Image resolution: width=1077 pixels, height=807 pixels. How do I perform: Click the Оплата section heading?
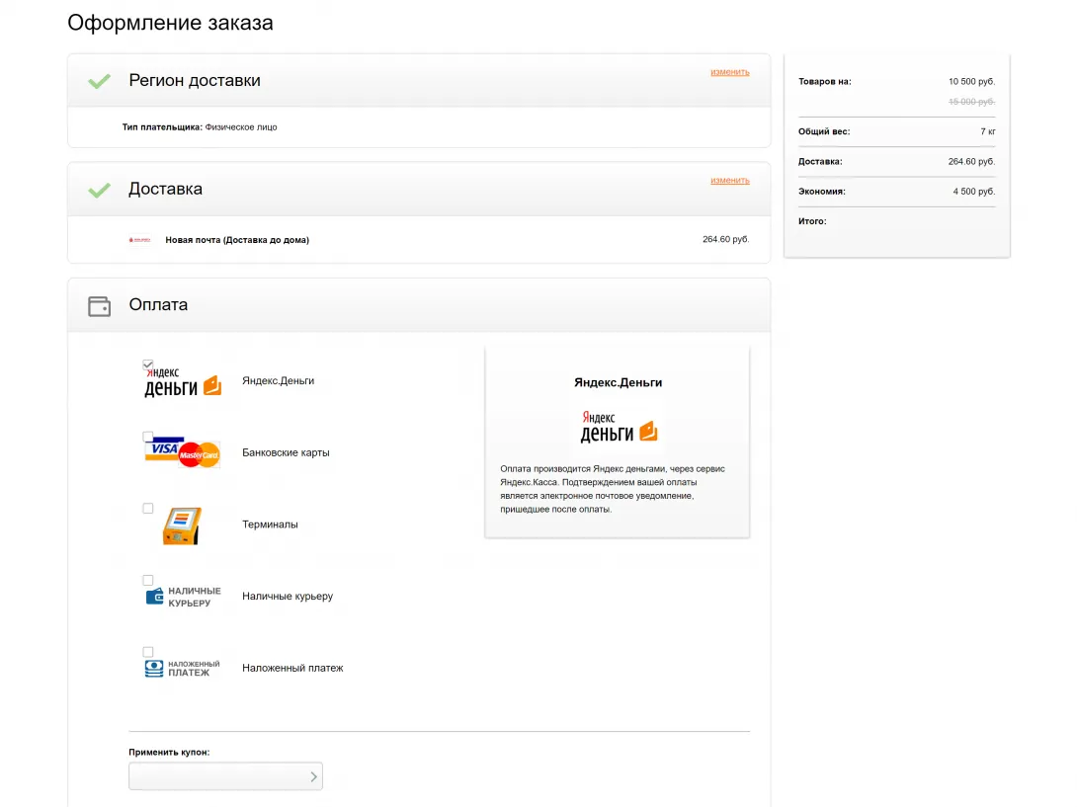(x=158, y=305)
